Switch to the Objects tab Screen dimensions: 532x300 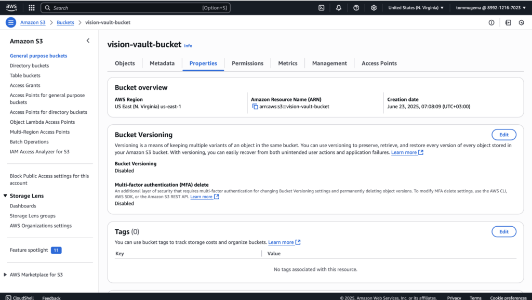point(125,63)
